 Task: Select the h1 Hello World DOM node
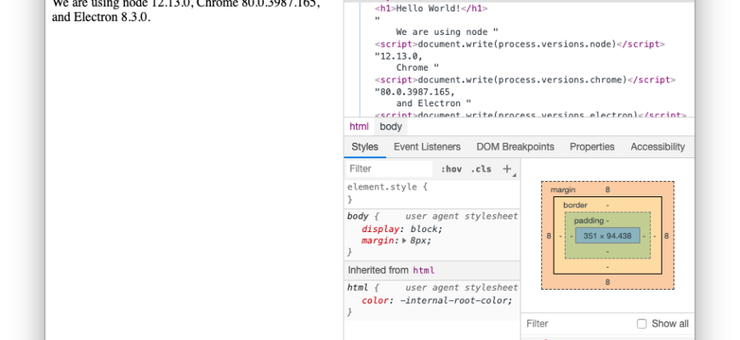[x=431, y=8]
